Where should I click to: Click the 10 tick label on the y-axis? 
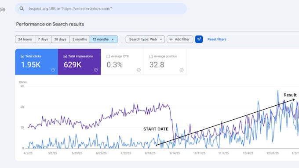pyautogui.click(x=22, y=128)
